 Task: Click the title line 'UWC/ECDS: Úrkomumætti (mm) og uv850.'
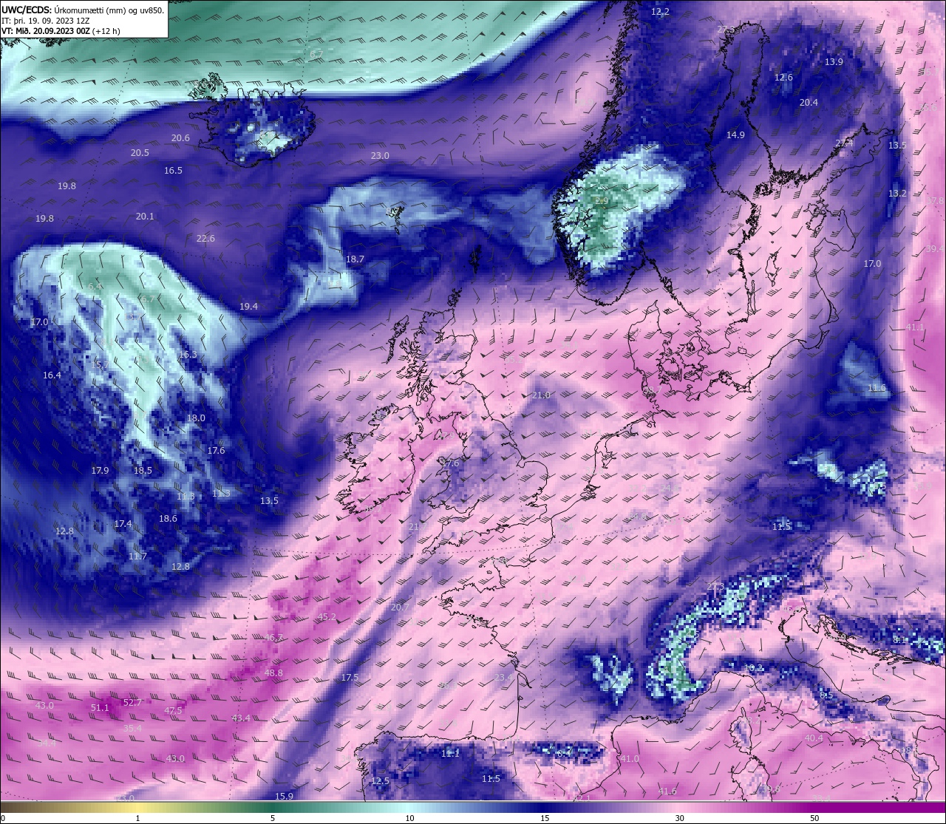82,10
